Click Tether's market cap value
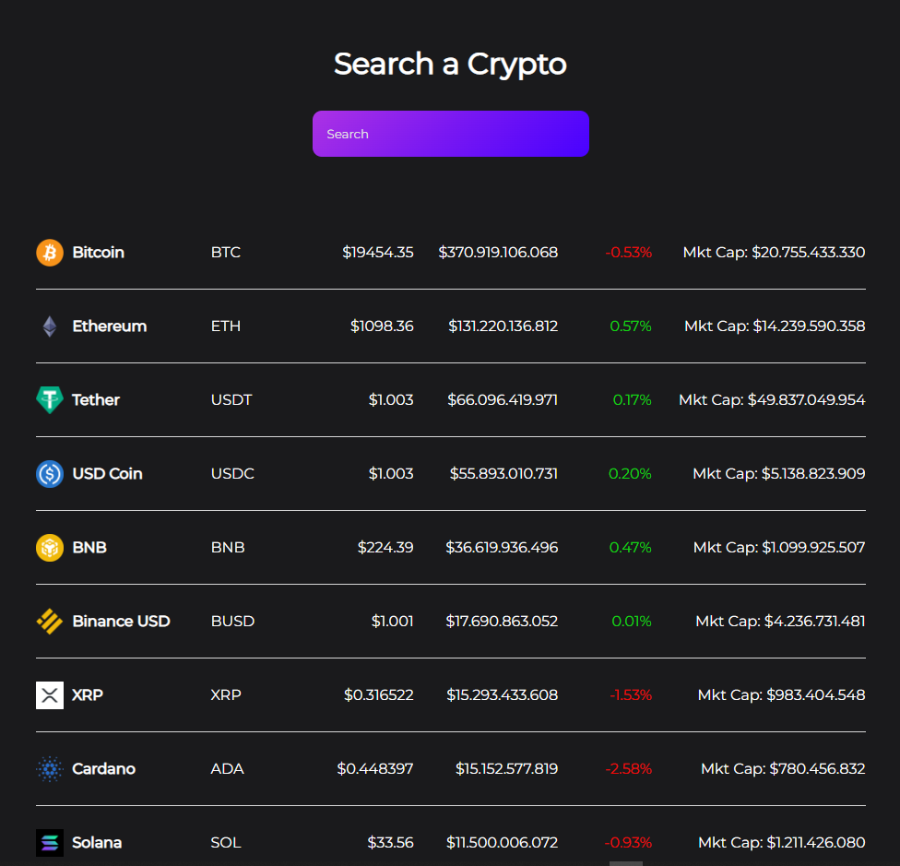The width and height of the screenshot is (900, 866). (x=771, y=399)
